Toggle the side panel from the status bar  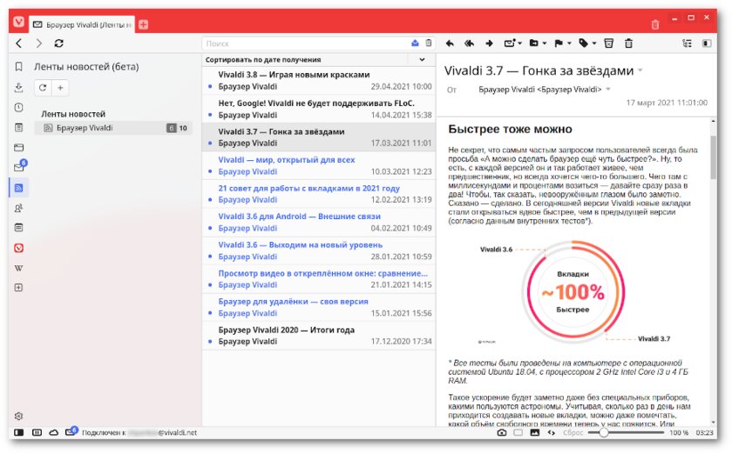[x=18, y=432]
